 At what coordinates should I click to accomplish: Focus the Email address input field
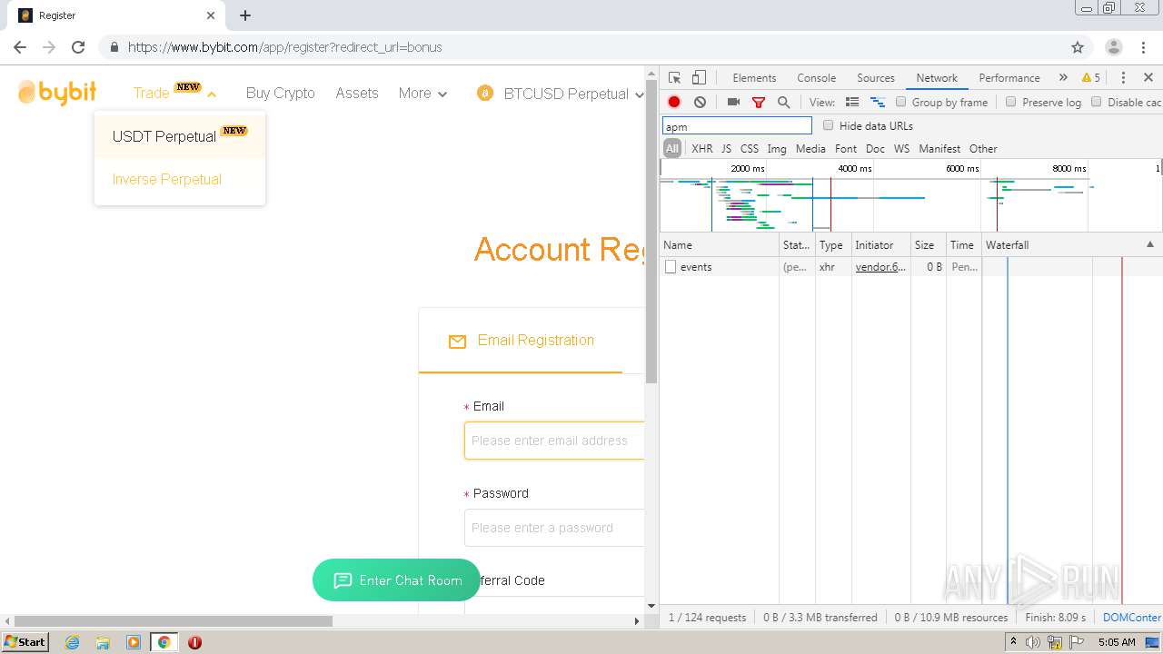pos(554,441)
